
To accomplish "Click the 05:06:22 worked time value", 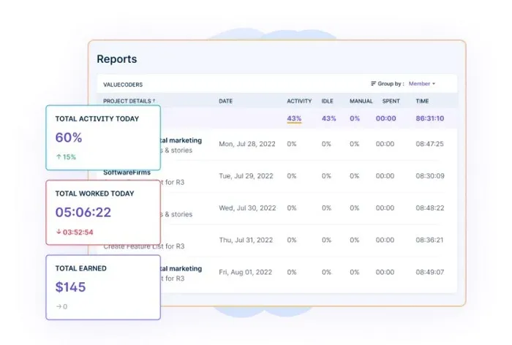I will pos(83,212).
